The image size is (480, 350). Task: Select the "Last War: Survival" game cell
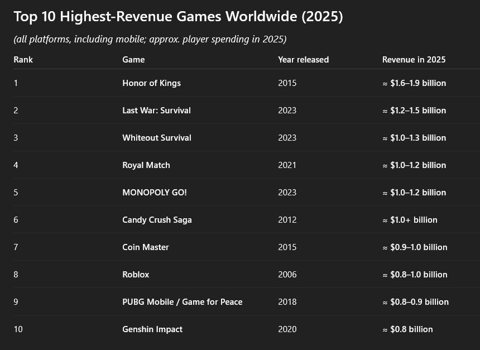156,111
